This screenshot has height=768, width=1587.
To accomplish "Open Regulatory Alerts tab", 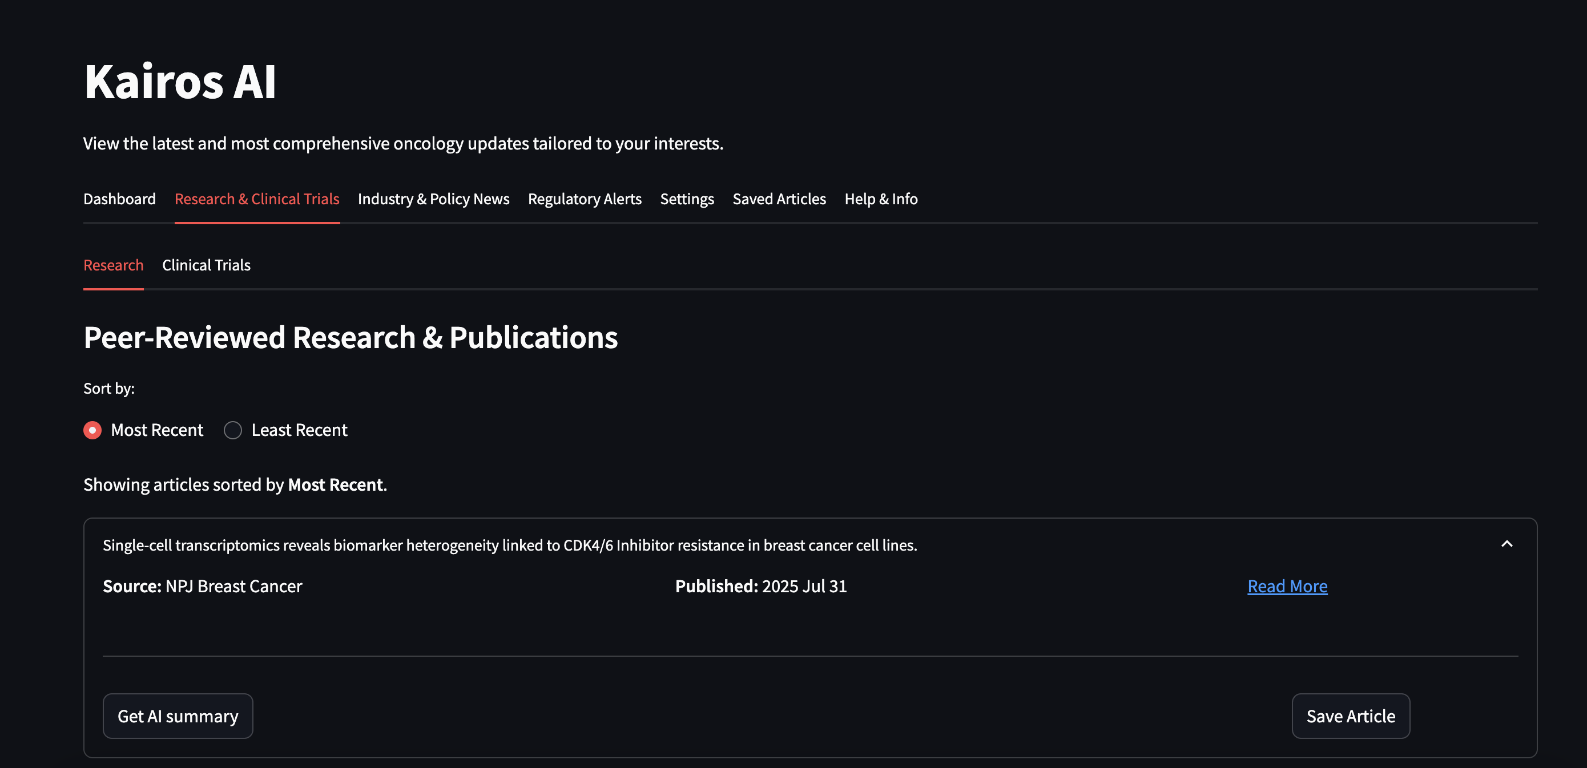I will point(585,199).
